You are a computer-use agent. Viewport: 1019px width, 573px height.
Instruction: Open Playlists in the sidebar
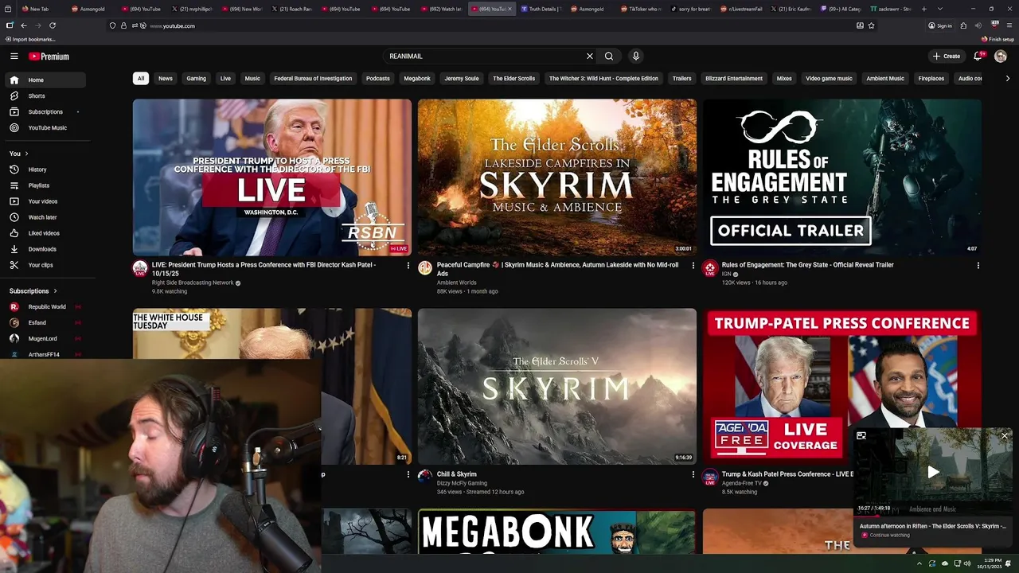pyautogui.click(x=45, y=185)
